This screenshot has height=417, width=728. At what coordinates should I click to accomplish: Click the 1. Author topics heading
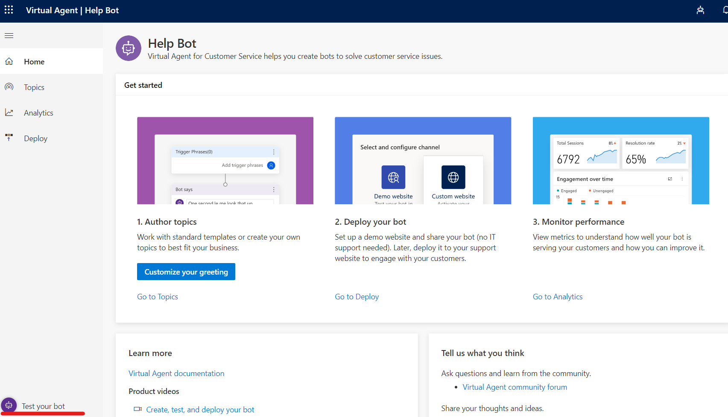(x=167, y=222)
